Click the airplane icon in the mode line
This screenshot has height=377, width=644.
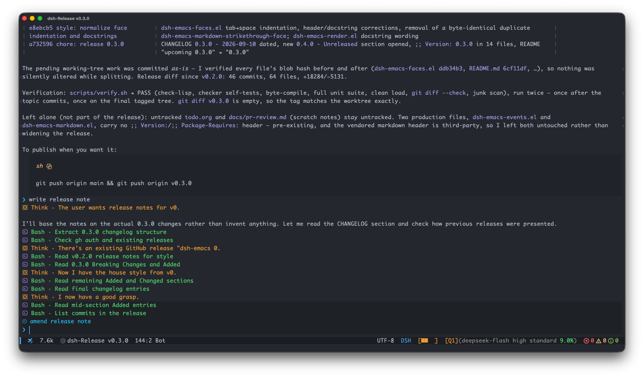click(x=30, y=340)
